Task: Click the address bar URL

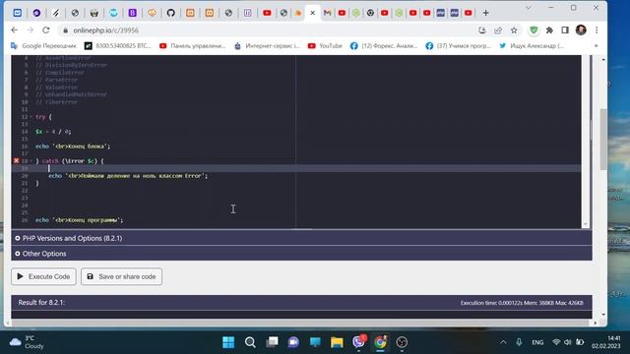Action: pyautogui.click(x=105, y=30)
